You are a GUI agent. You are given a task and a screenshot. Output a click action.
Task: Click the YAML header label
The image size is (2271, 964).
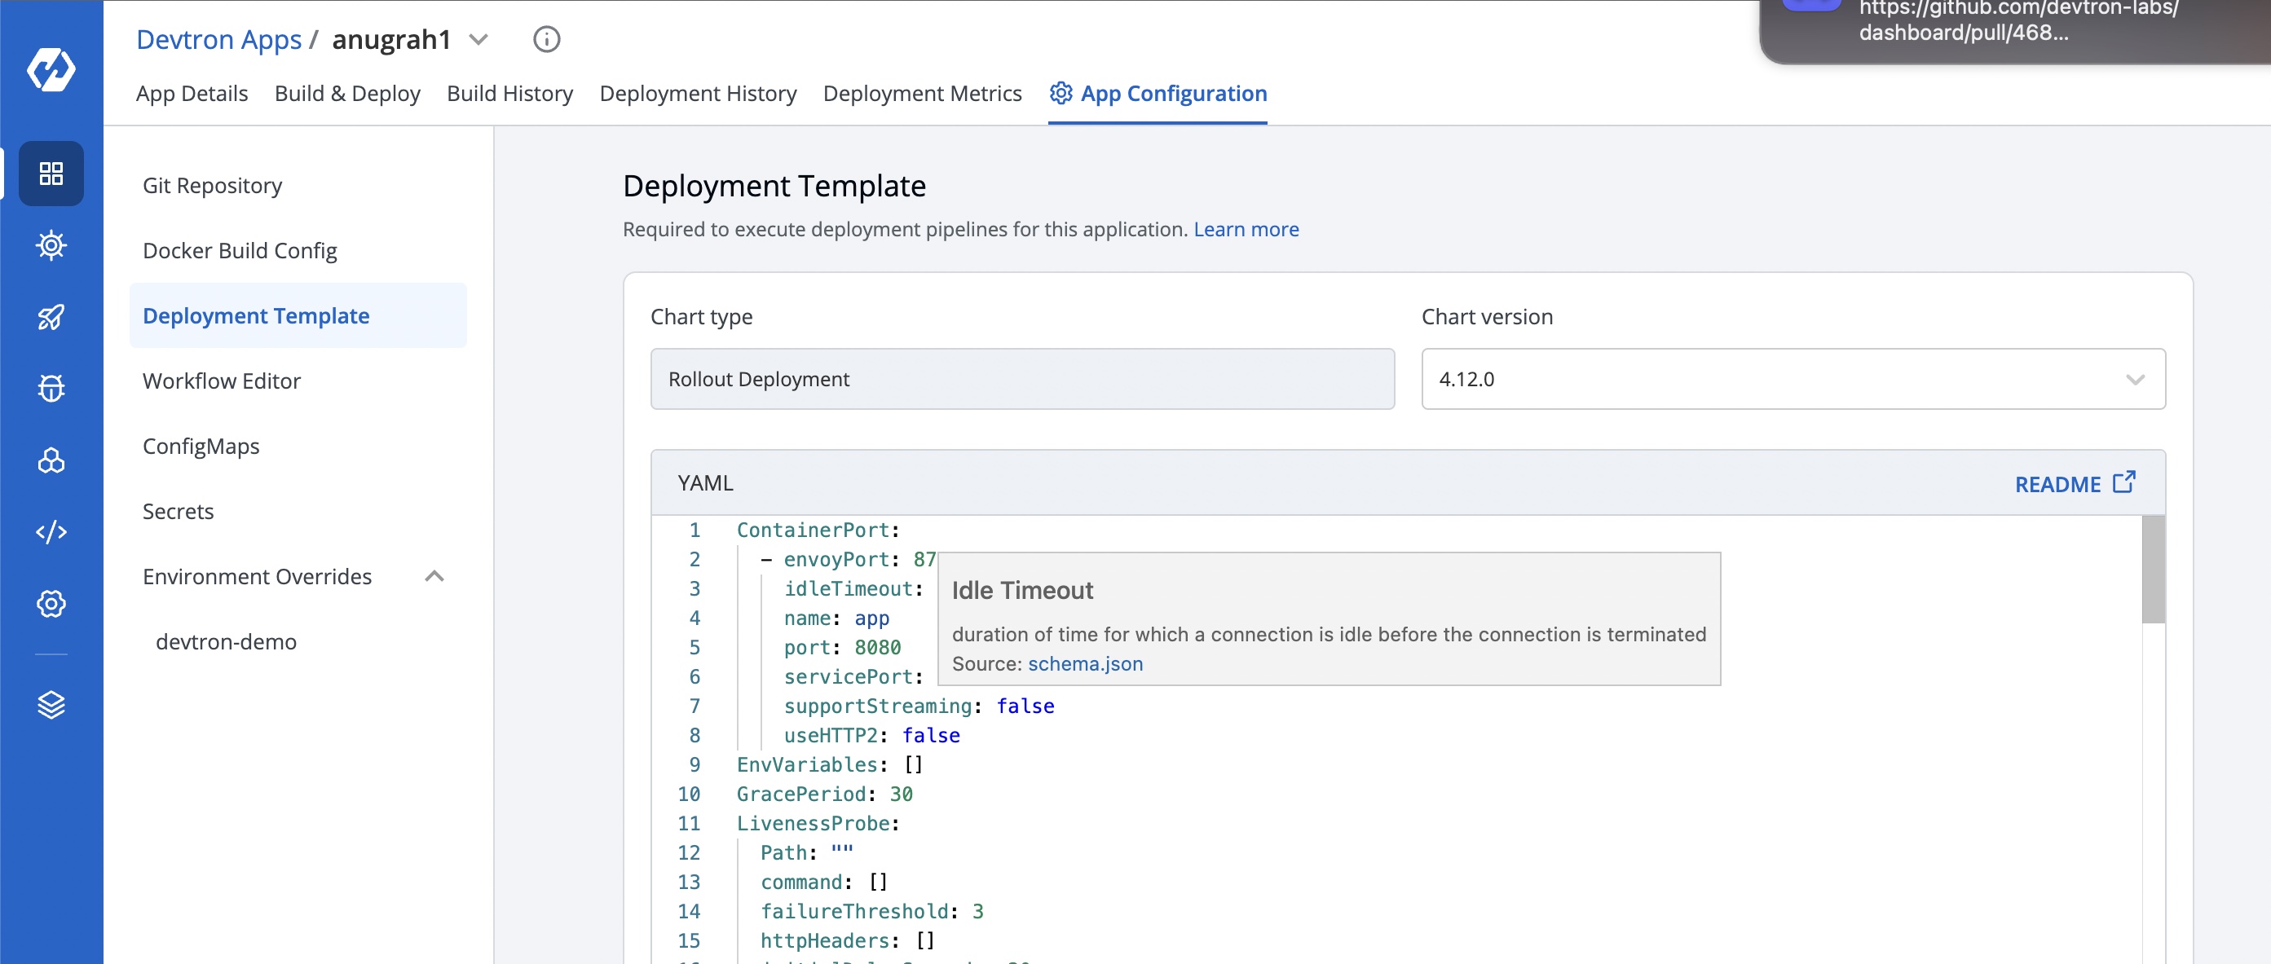point(705,483)
